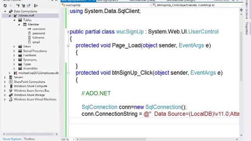Switch to the dbo.Member [Design] tab
Viewport: 251px width, 141px height.
click(x=181, y=1)
